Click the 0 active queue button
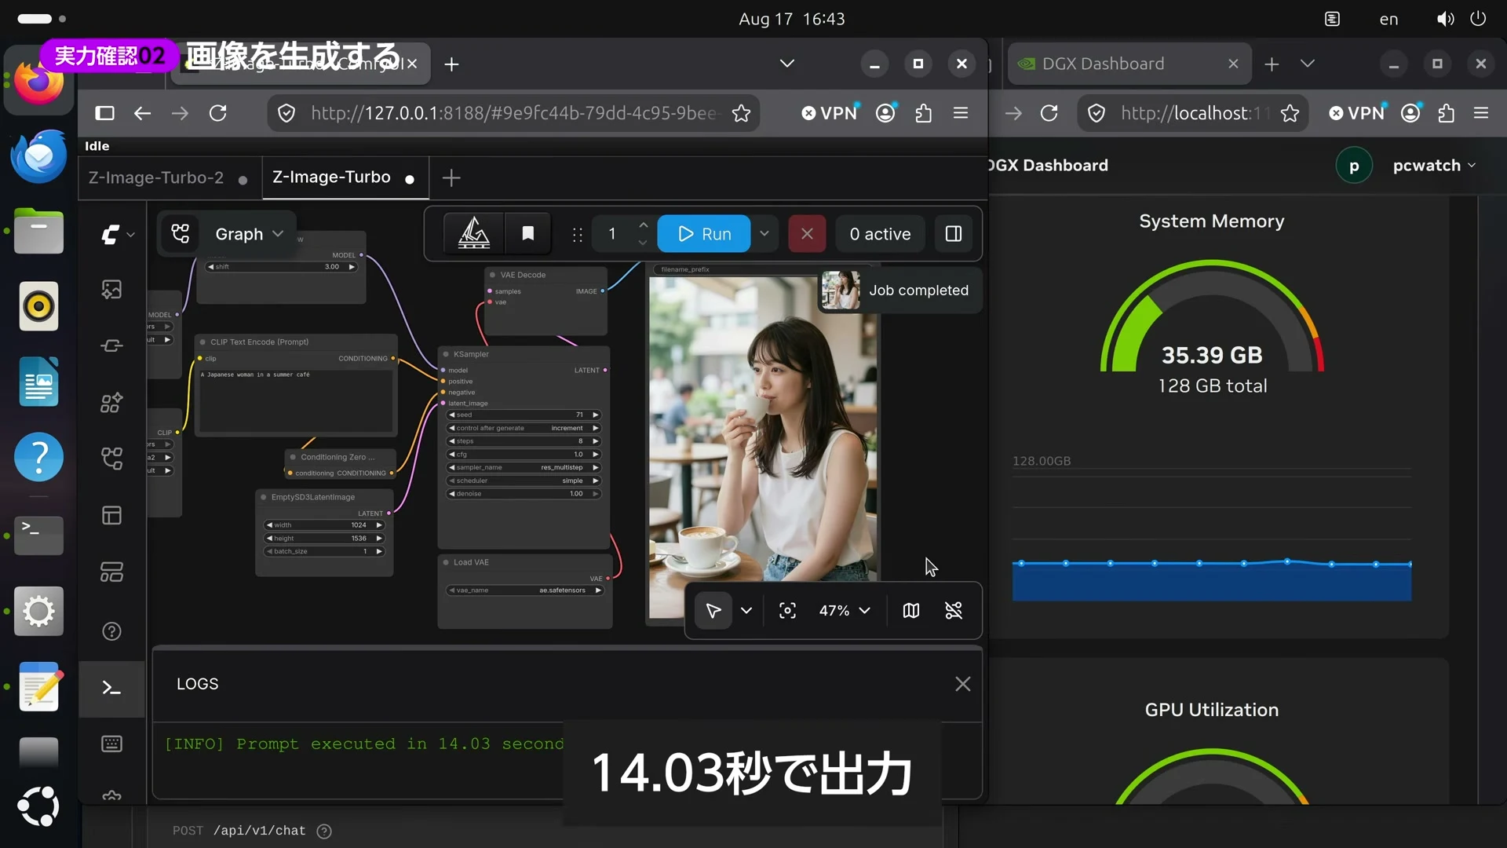Screen dimensions: 1507x848 880,234
